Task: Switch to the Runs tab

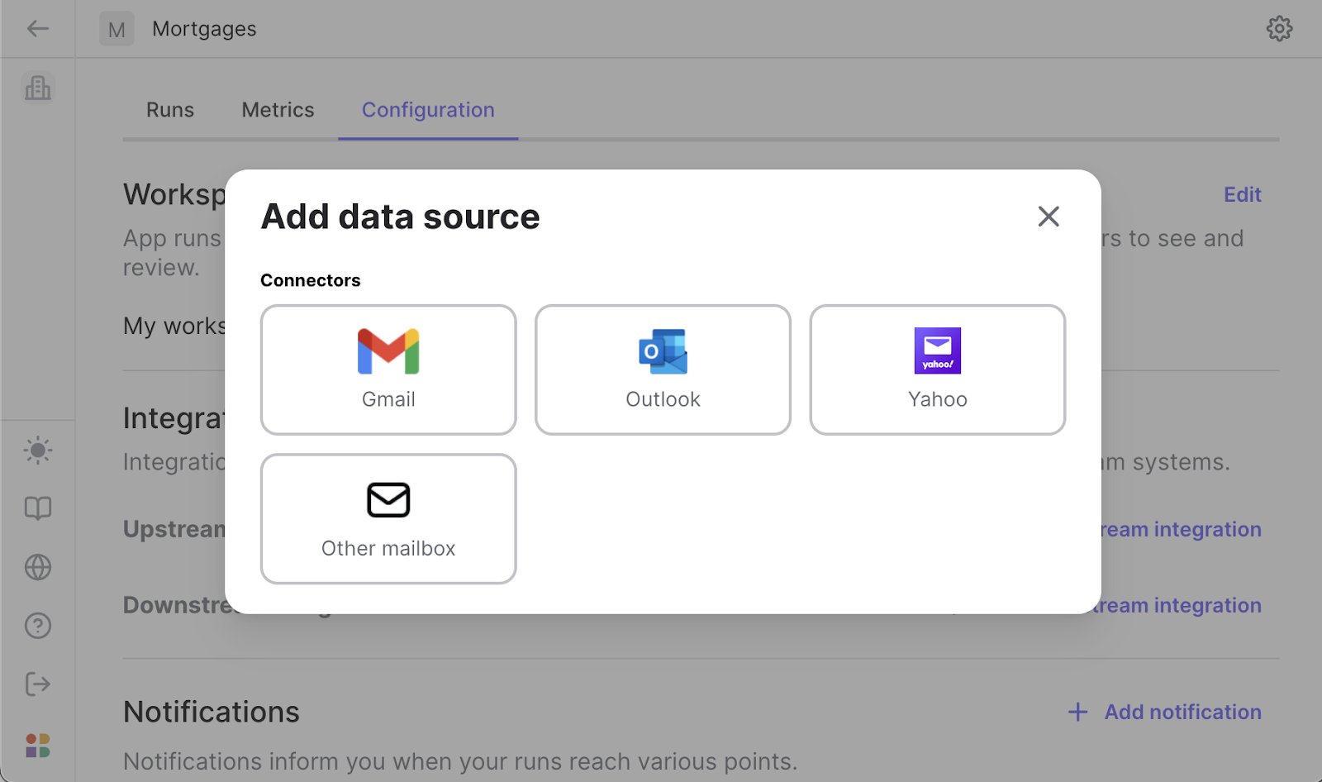Action: (170, 110)
